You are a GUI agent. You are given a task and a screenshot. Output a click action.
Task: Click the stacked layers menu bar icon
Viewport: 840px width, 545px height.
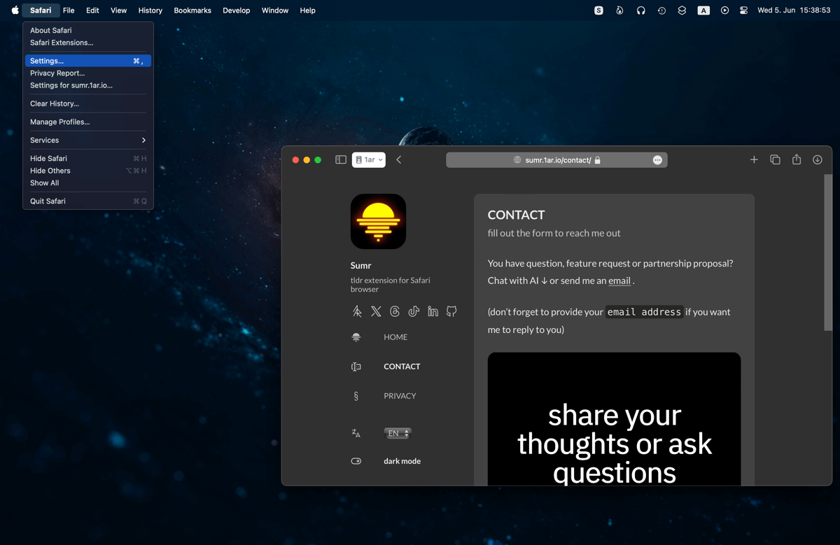click(x=682, y=10)
